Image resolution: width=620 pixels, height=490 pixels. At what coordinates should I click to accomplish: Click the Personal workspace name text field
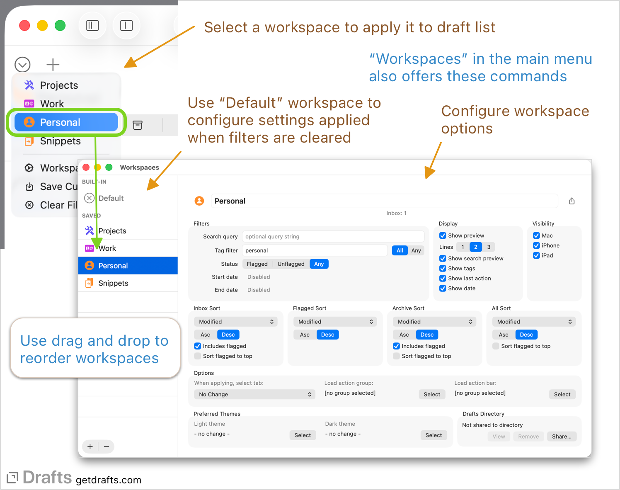tap(384, 201)
